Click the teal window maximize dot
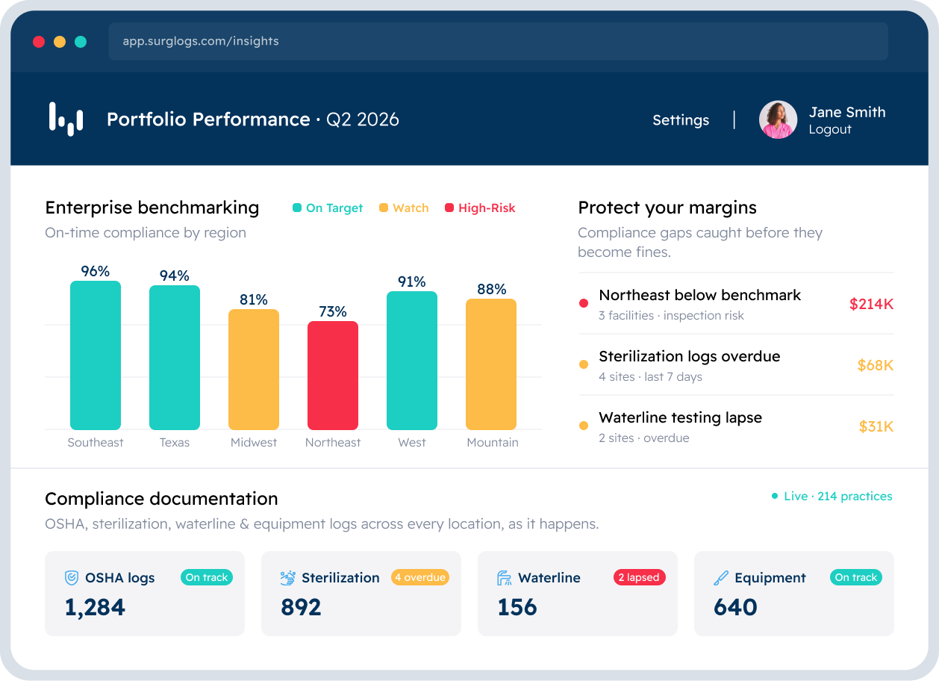Image resolution: width=939 pixels, height=681 pixels. (81, 42)
